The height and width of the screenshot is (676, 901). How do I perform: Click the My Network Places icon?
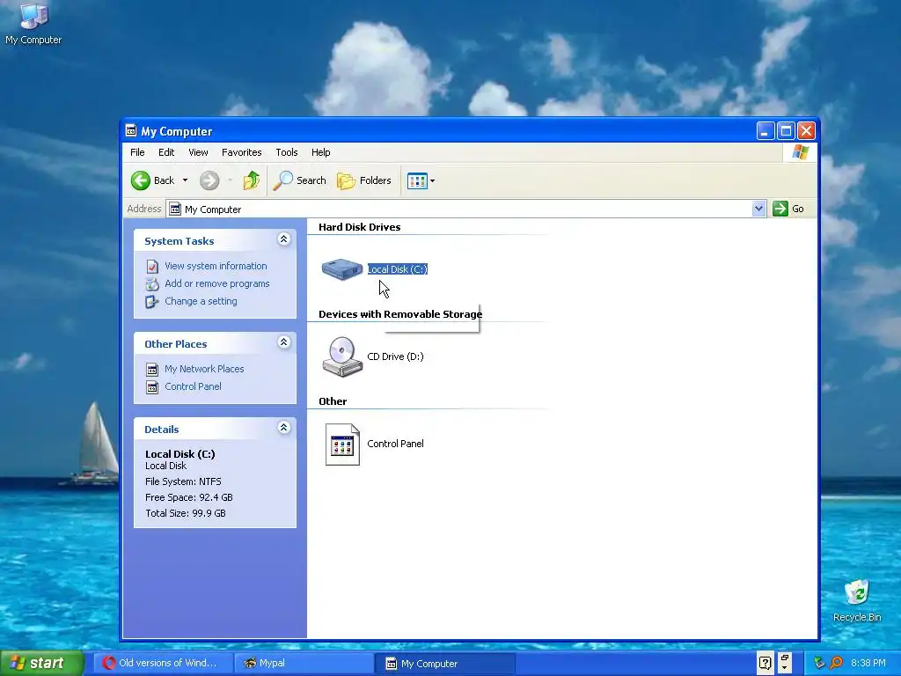tap(152, 370)
